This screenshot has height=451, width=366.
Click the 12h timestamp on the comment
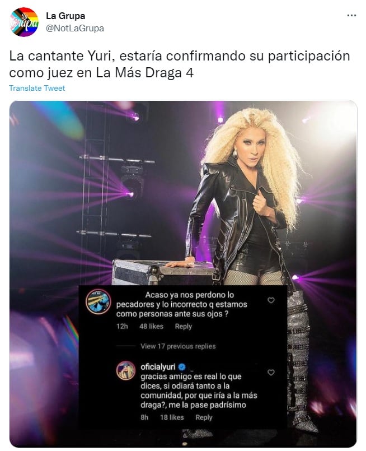pos(122,327)
